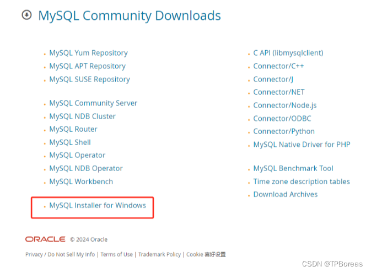Open Time zone description tables link
The image size is (371, 272).
point(302,182)
